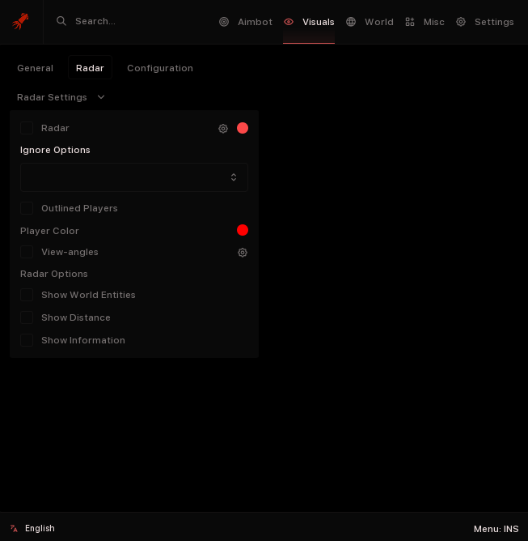The image size is (528, 541).
Task: Click the Aimbot target icon
Action: pyautogui.click(x=224, y=22)
